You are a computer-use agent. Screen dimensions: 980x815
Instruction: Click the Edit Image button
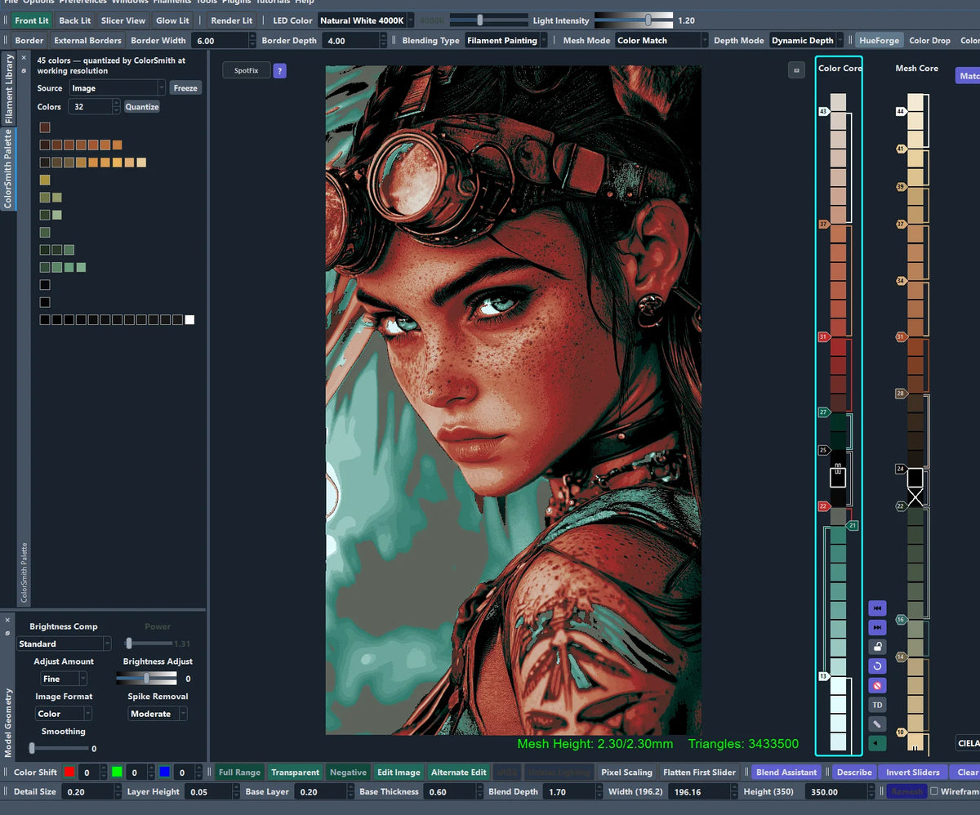click(x=399, y=772)
